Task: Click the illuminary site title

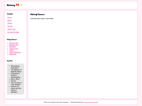Action: pyautogui.click(x=11, y=5)
